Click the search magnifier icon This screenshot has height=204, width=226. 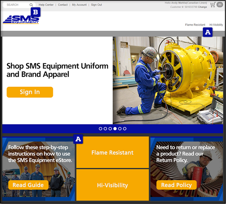tap(31, 5)
